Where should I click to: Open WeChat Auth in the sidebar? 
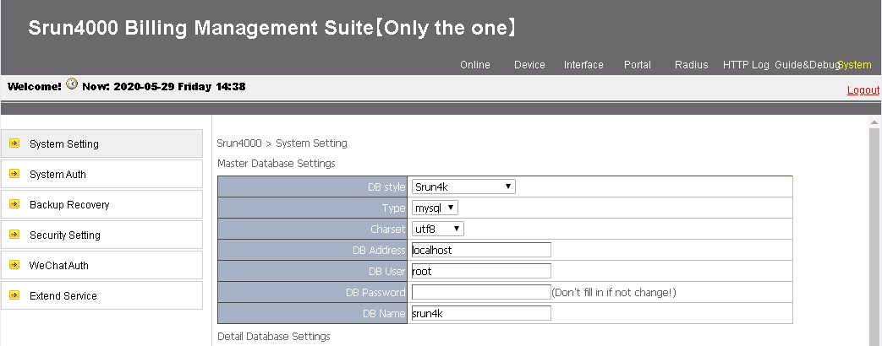point(101,265)
